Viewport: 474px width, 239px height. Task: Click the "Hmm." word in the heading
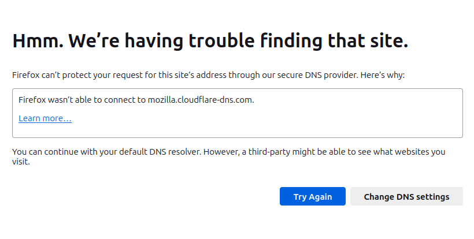pyautogui.click(x=36, y=41)
